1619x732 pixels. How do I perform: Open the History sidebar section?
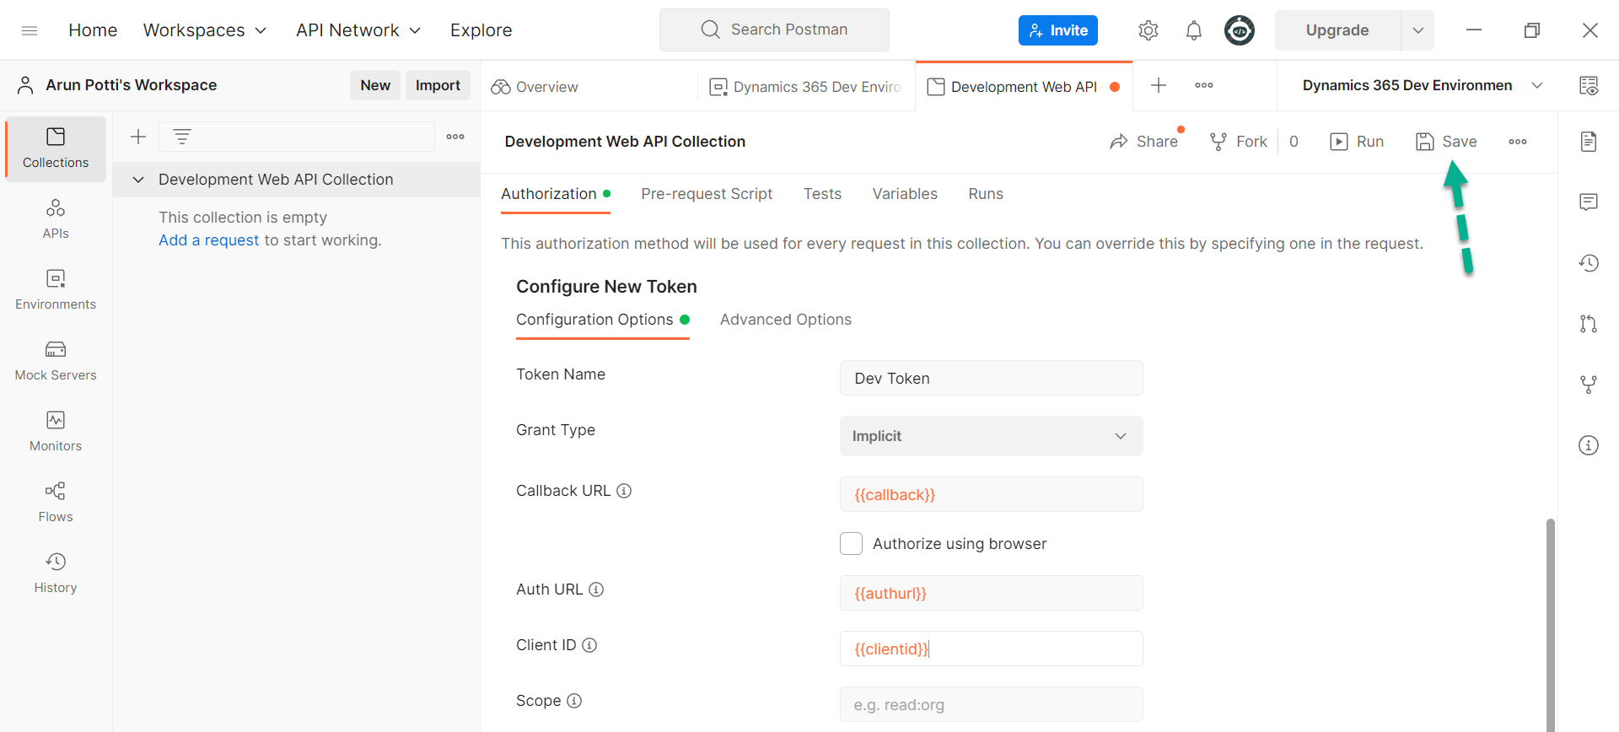pos(56,573)
